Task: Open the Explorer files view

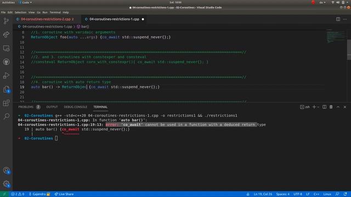Action: click(6, 89)
